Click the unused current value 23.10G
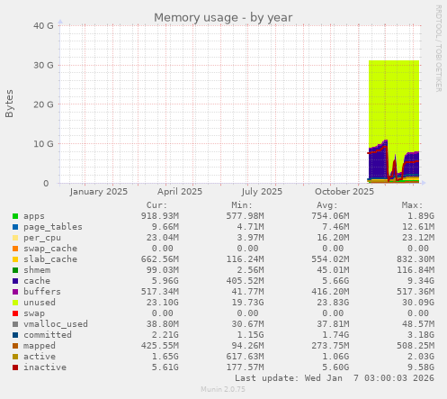 tap(163, 303)
